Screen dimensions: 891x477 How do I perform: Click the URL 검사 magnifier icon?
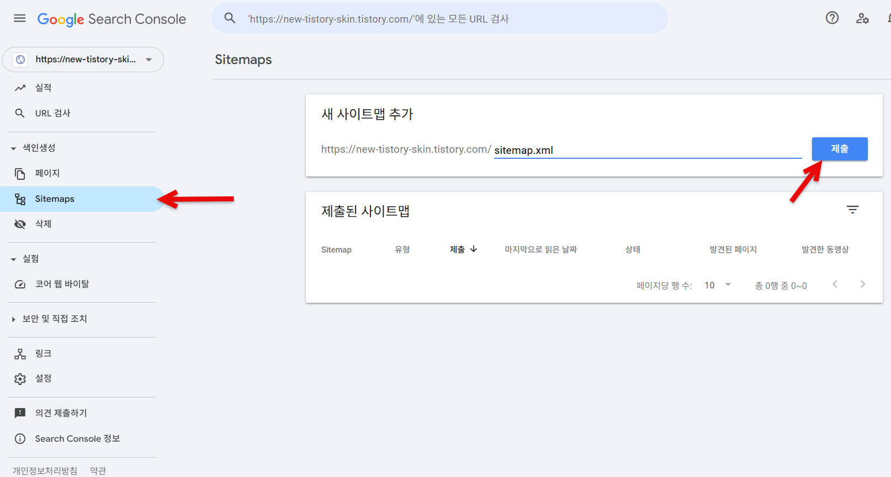20,113
